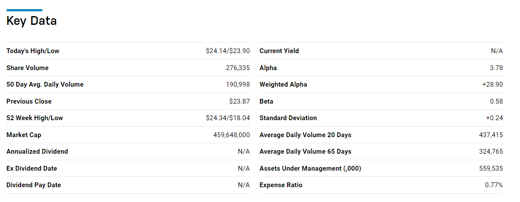Select the Today's High/Low value $24.14/$23.90
Screen dimensions: 520x202
tap(228, 51)
